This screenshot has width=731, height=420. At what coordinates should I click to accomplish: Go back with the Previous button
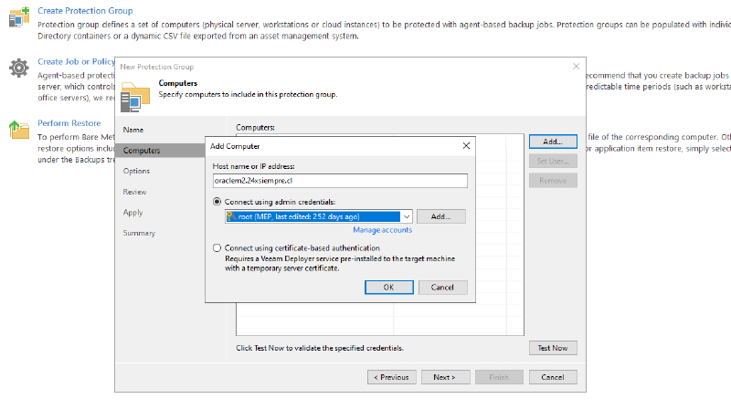point(392,377)
